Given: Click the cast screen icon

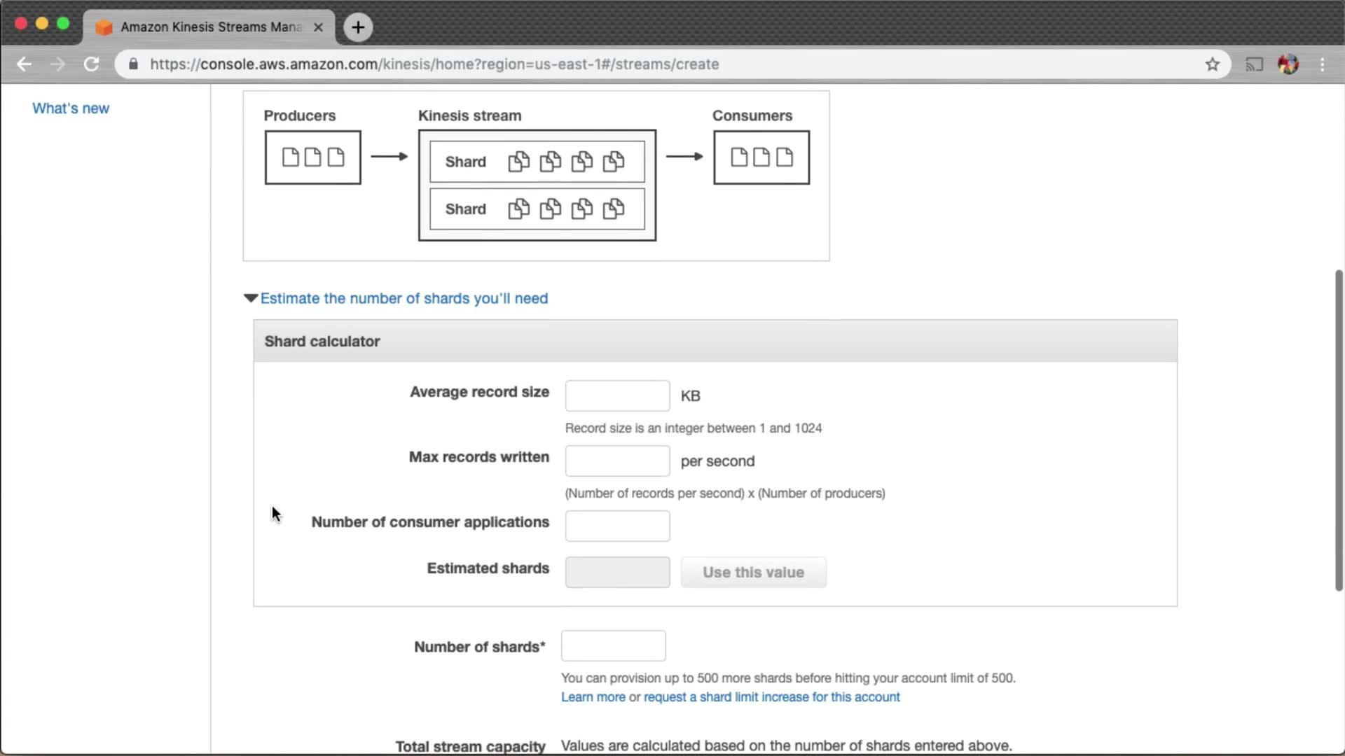Looking at the screenshot, I should (x=1254, y=64).
